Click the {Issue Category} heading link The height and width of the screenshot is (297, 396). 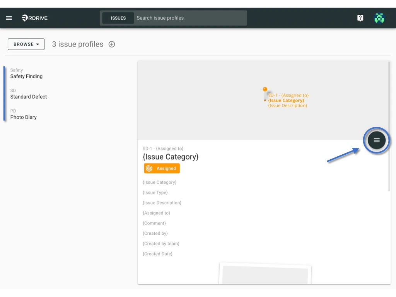point(171,157)
